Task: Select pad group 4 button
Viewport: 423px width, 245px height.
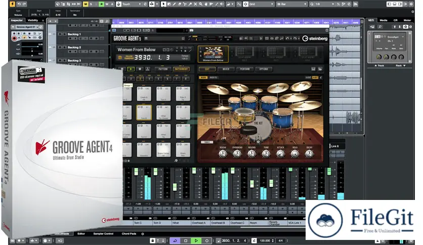Action: tap(149, 79)
